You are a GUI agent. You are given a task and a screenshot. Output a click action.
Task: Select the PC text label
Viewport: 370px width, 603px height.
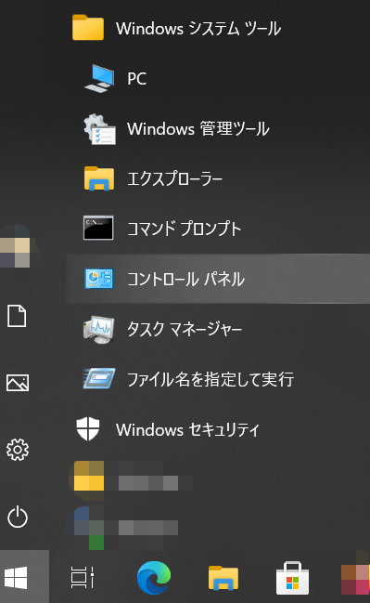pyautogui.click(x=136, y=79)
